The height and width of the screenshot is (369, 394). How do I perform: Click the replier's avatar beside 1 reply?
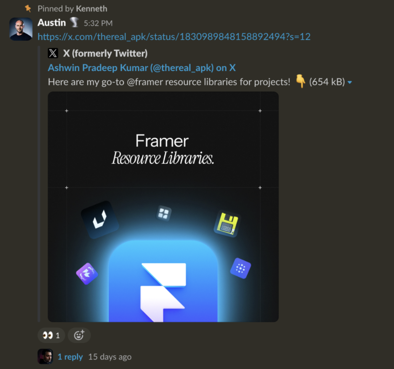[x=45, y=356]
